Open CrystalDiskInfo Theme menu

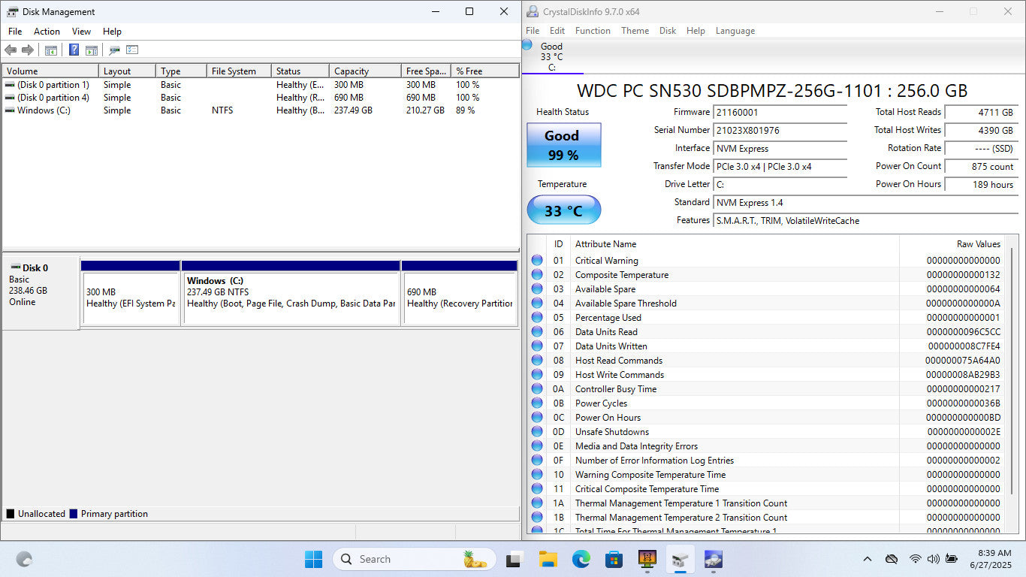[x=635, y=31]
